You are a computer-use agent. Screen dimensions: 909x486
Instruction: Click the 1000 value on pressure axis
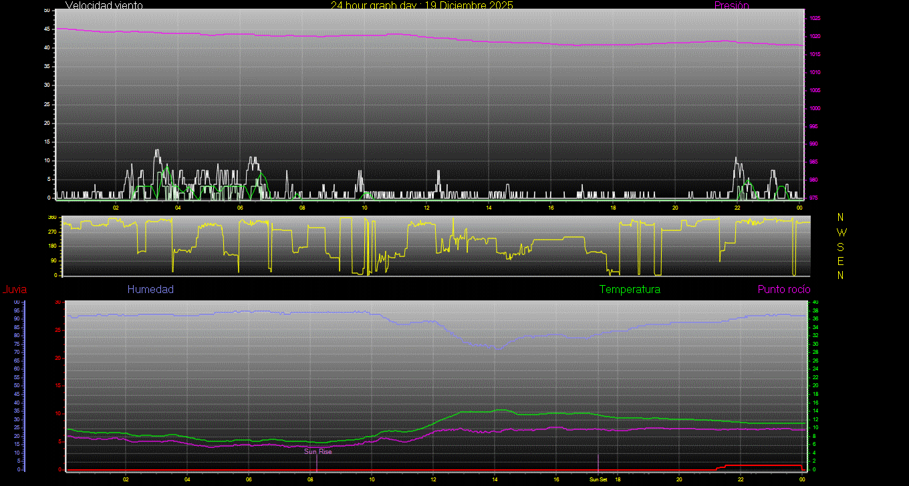(815, 108)
